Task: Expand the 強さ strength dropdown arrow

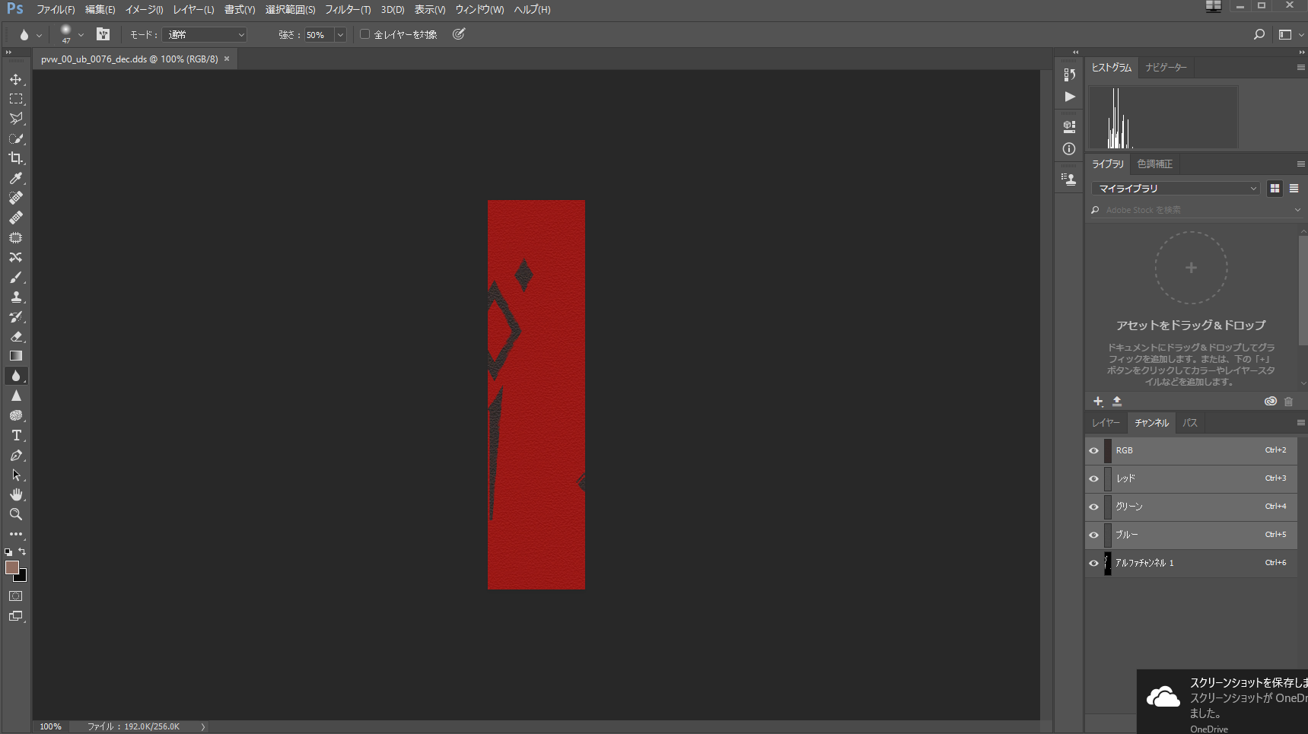Action: [x=340, y=35]
